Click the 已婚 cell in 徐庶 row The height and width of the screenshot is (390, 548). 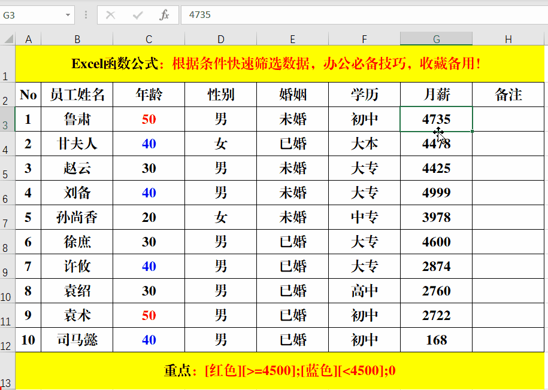click(292, 242)
